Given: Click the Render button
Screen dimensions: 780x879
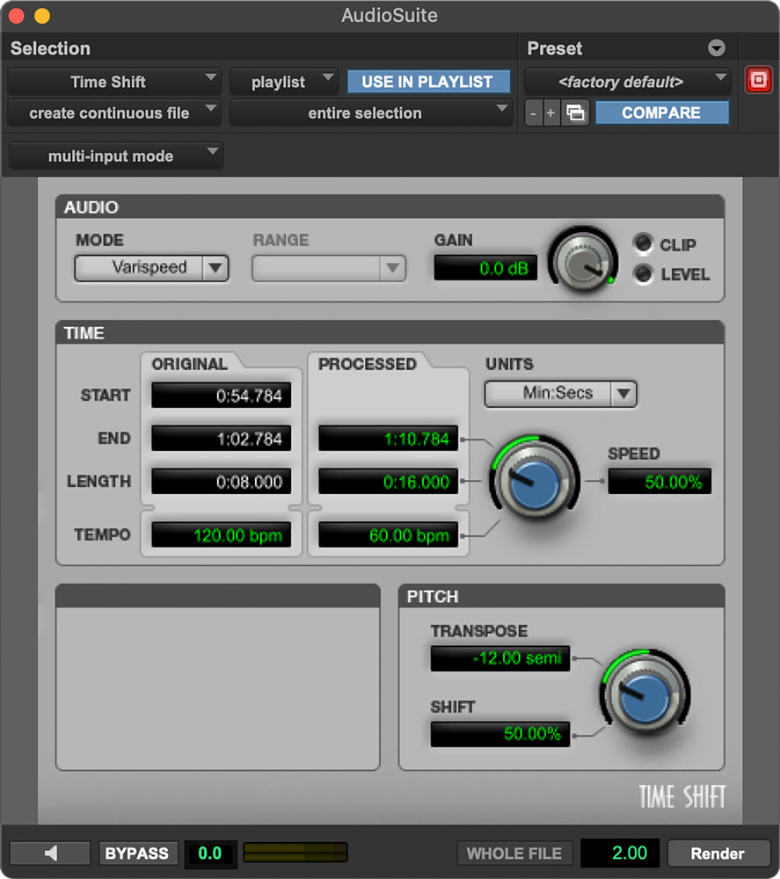Looking at the screenshot, I should click(718, 853).
